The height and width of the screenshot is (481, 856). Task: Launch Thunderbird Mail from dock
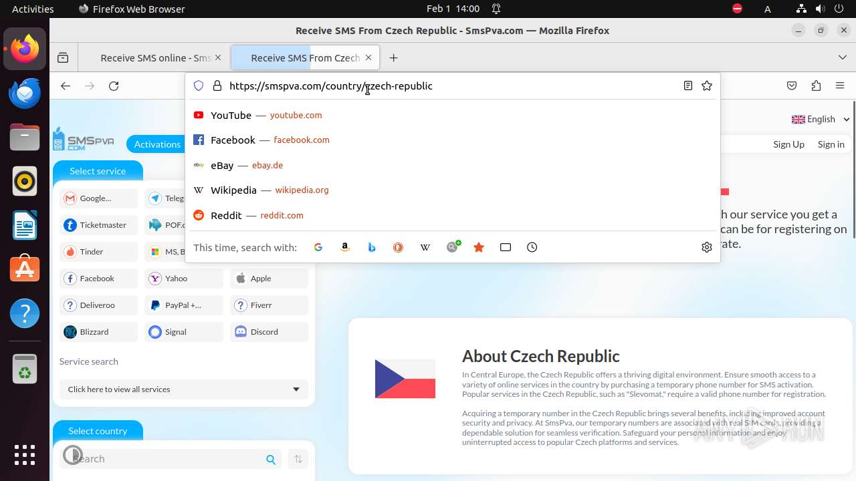click(25, 94)
